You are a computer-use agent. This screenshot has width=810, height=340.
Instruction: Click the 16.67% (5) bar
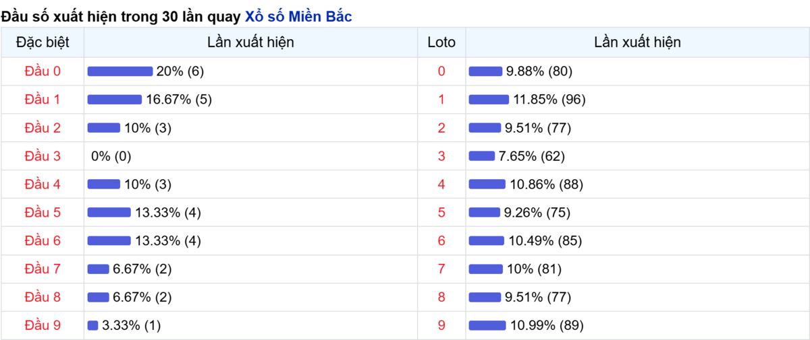click(115, 100)
